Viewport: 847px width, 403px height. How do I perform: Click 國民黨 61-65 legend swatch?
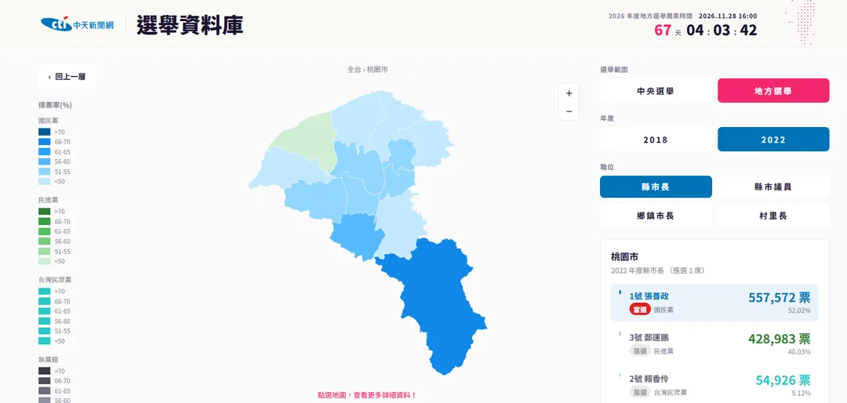pos(44,152)
